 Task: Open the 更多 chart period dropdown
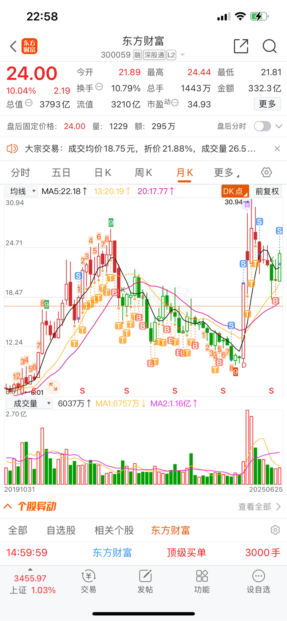(x=226, y=173)
